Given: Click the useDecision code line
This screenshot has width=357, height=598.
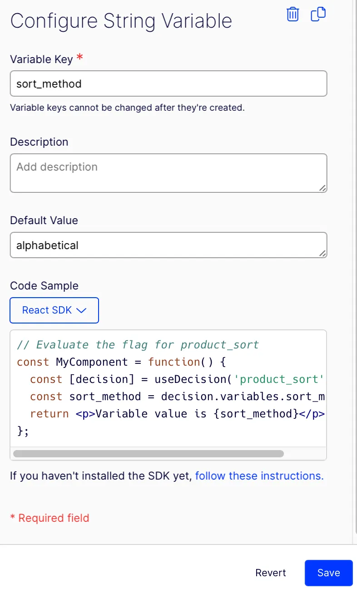Looking at the screenshot, I should [177, 379].
